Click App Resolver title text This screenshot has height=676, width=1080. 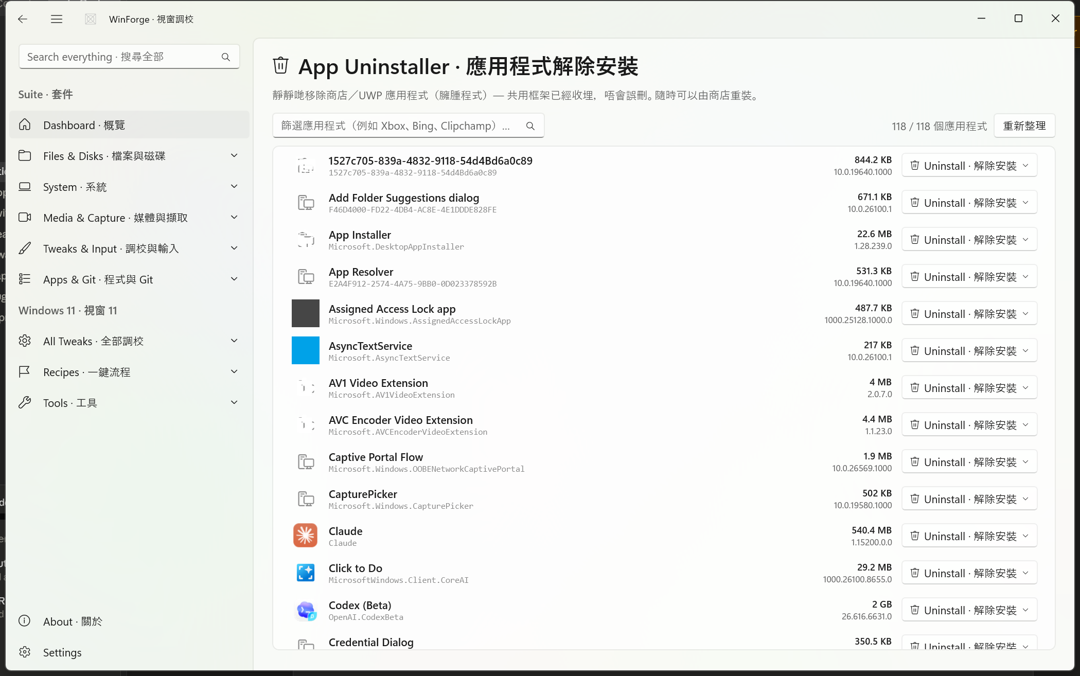pos(361,272)
